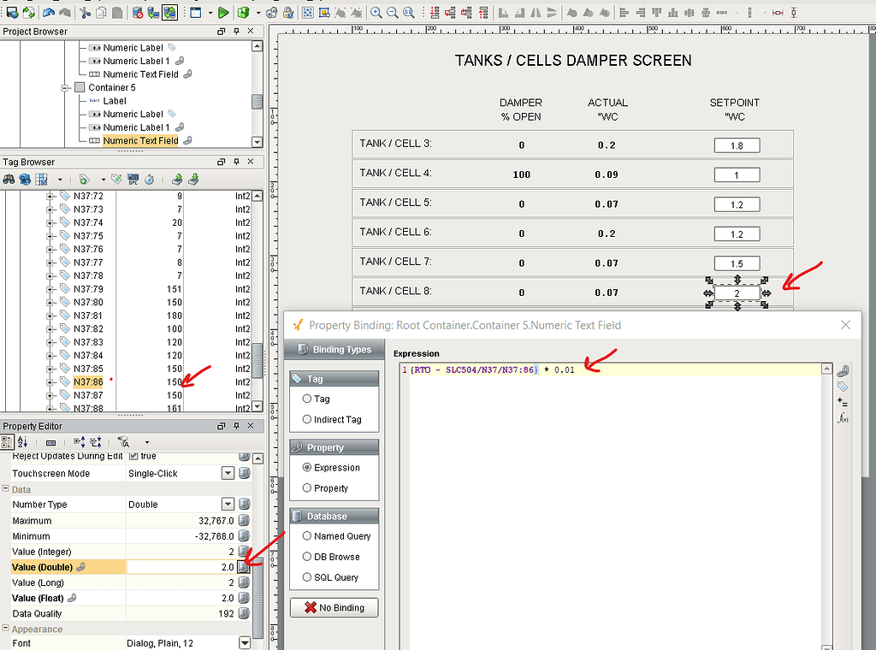Insert a tag reference using the tag icon

coord(842,387)
